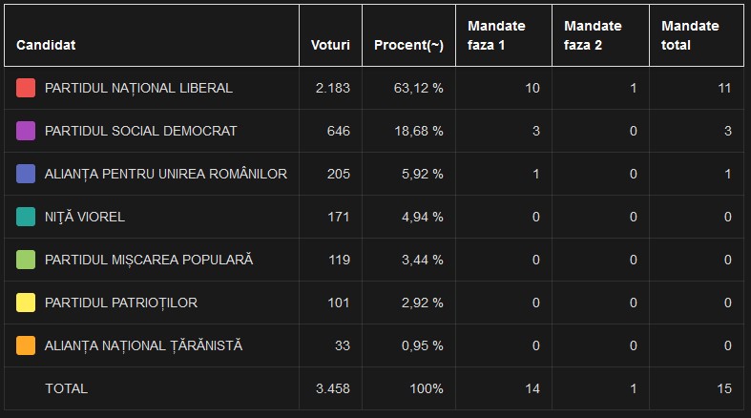This screenshot has height=418, width=751.
Task: Click the red swatch for Partidul Național Liberal
Action: (26, 88)
